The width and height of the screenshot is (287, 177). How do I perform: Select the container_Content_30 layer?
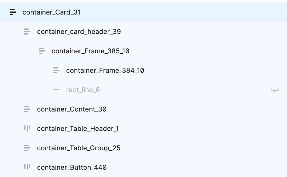tap(72, 109)
